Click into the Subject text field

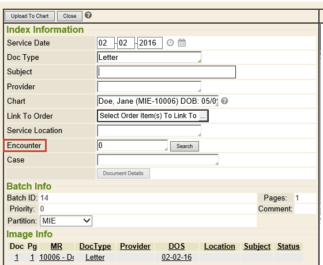pyautogui.click(x=166, y=72)
